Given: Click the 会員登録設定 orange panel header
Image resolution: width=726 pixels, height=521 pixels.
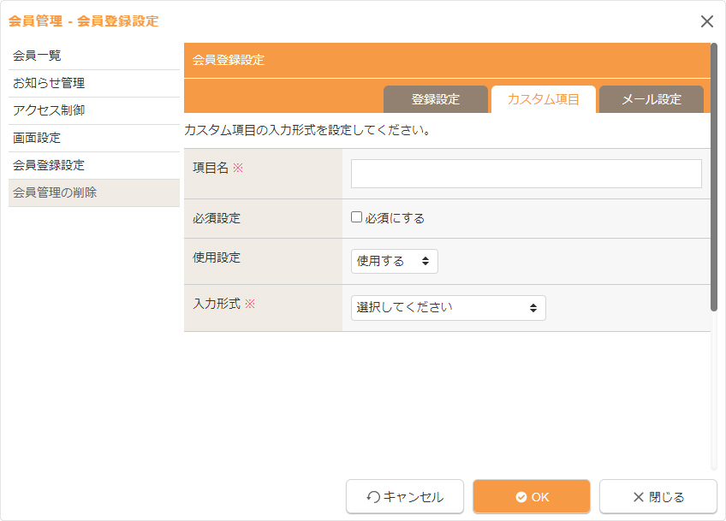Looking at the screenshot, I should pyautogui.click(x=445, y=60).
